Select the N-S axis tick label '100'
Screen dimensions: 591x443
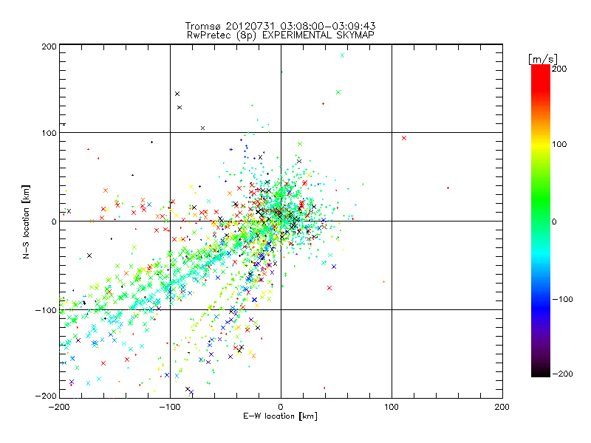click(x=49, y=134)
